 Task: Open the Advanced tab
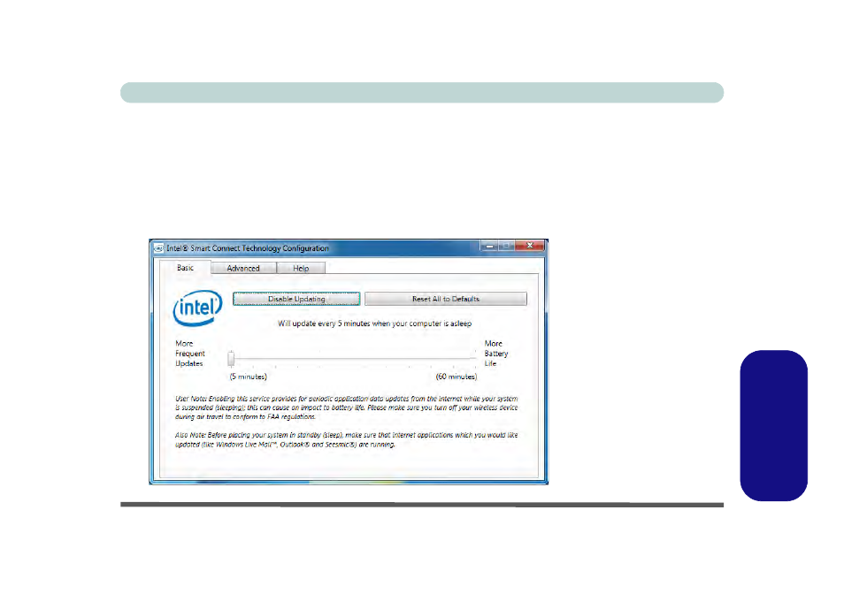(x=243, y=268)
